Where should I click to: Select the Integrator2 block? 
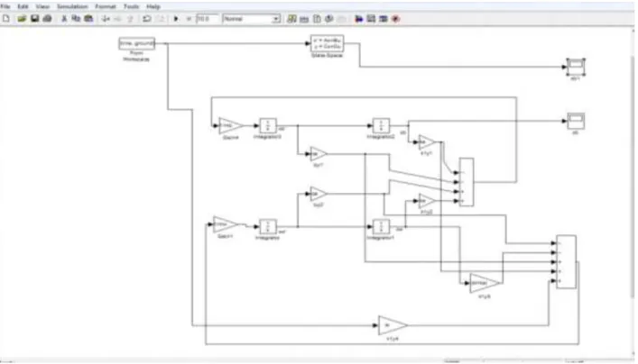381,125
